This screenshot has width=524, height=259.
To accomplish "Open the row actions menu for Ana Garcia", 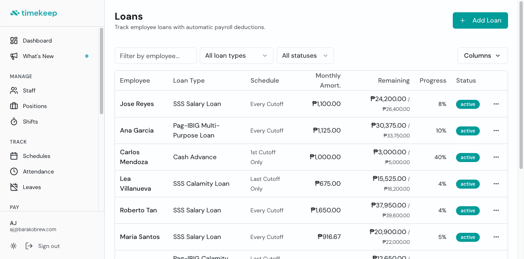I will click(x=496, y=131).
